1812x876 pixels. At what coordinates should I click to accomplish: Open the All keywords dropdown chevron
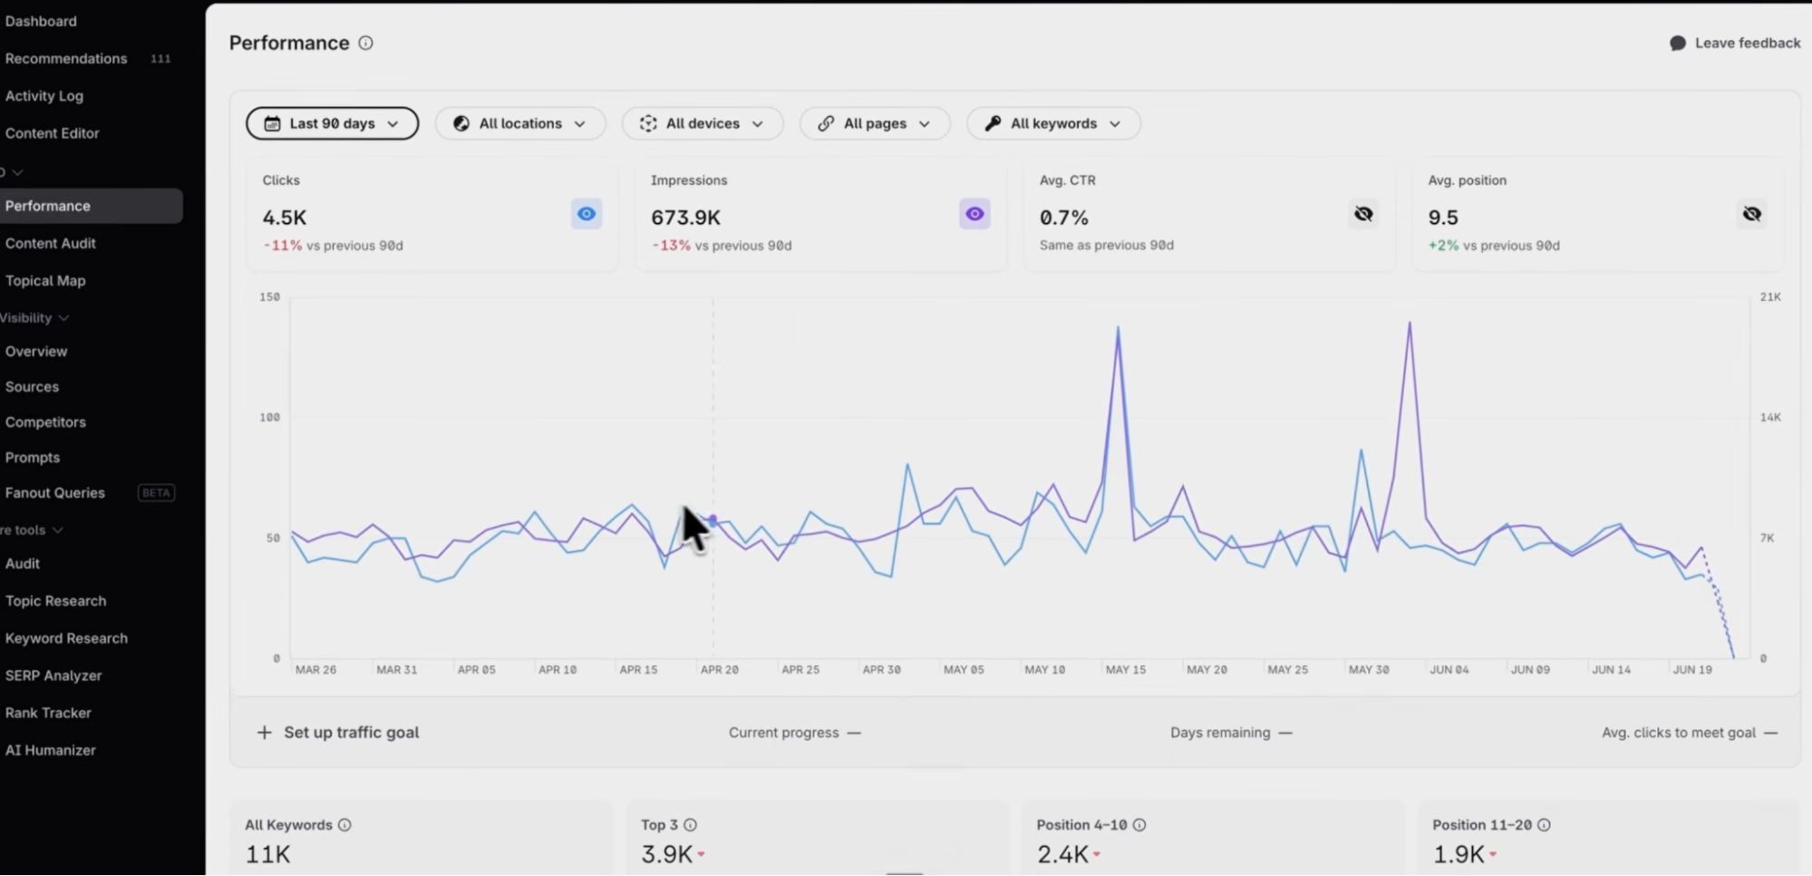(x=1115, y=123)
